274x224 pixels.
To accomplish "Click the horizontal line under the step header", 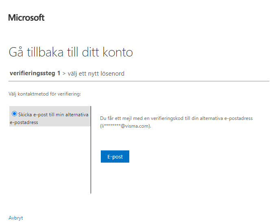I will [x=139, y=81].
